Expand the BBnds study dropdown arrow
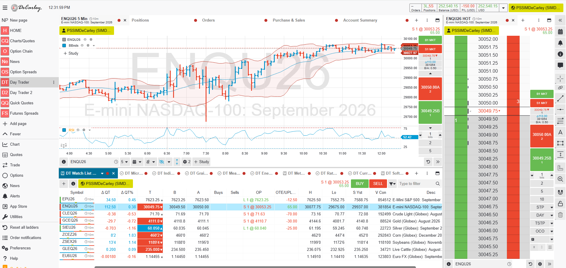The image size is (566, 268). coord(94,46)
